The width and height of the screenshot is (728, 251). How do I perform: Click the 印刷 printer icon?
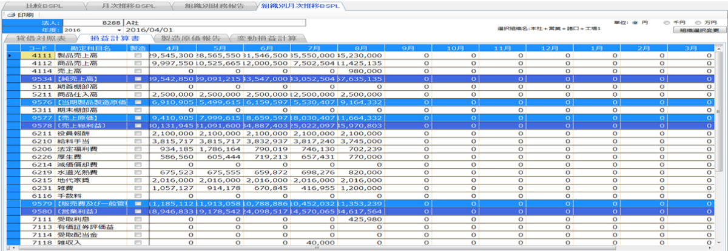11,15
